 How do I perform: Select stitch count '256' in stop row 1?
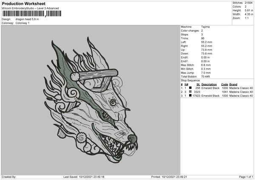[198, 88]
